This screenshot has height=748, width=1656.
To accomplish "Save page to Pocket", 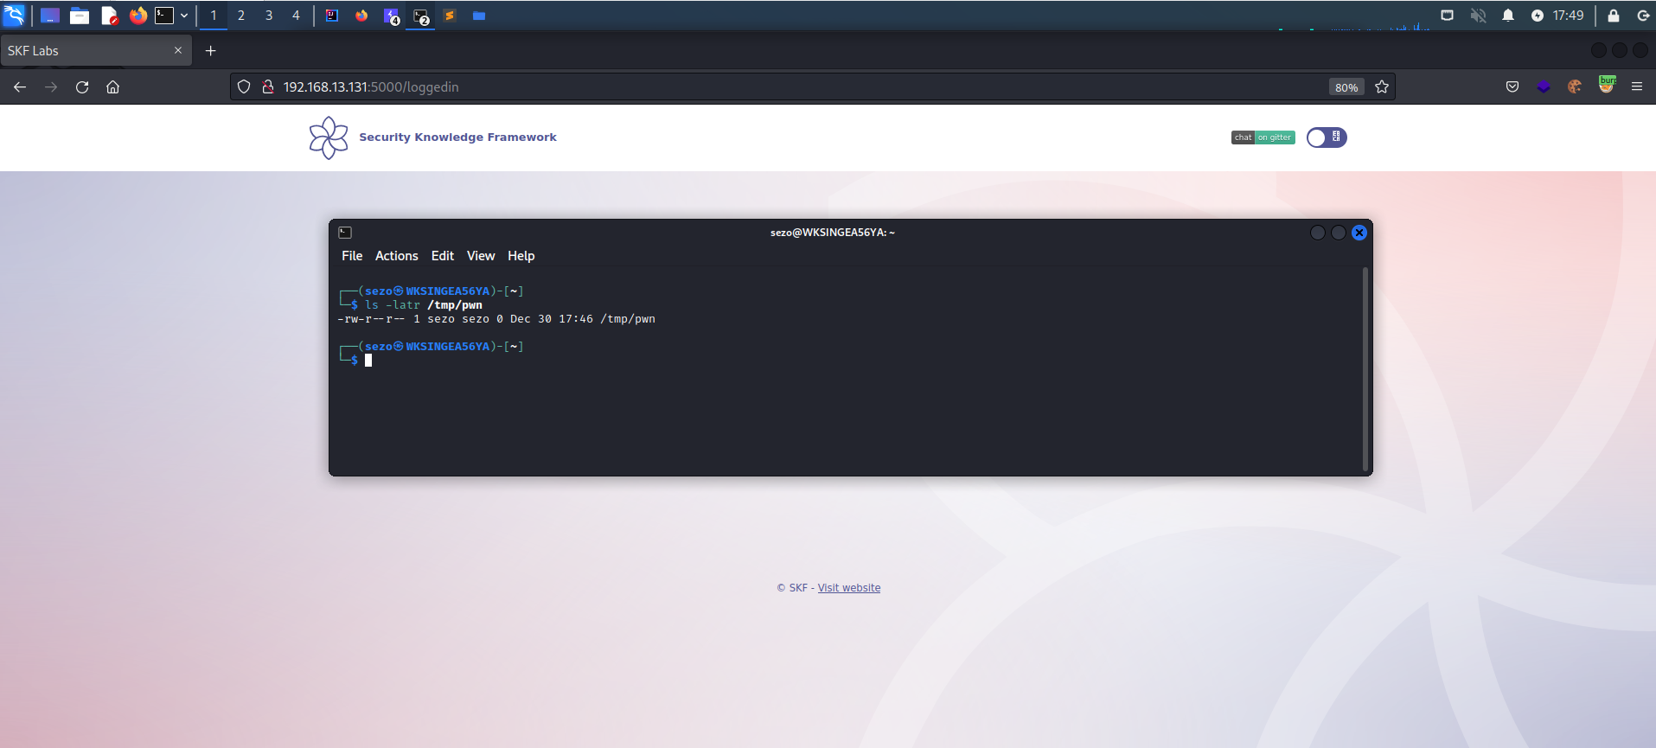I will (1512, 86).
